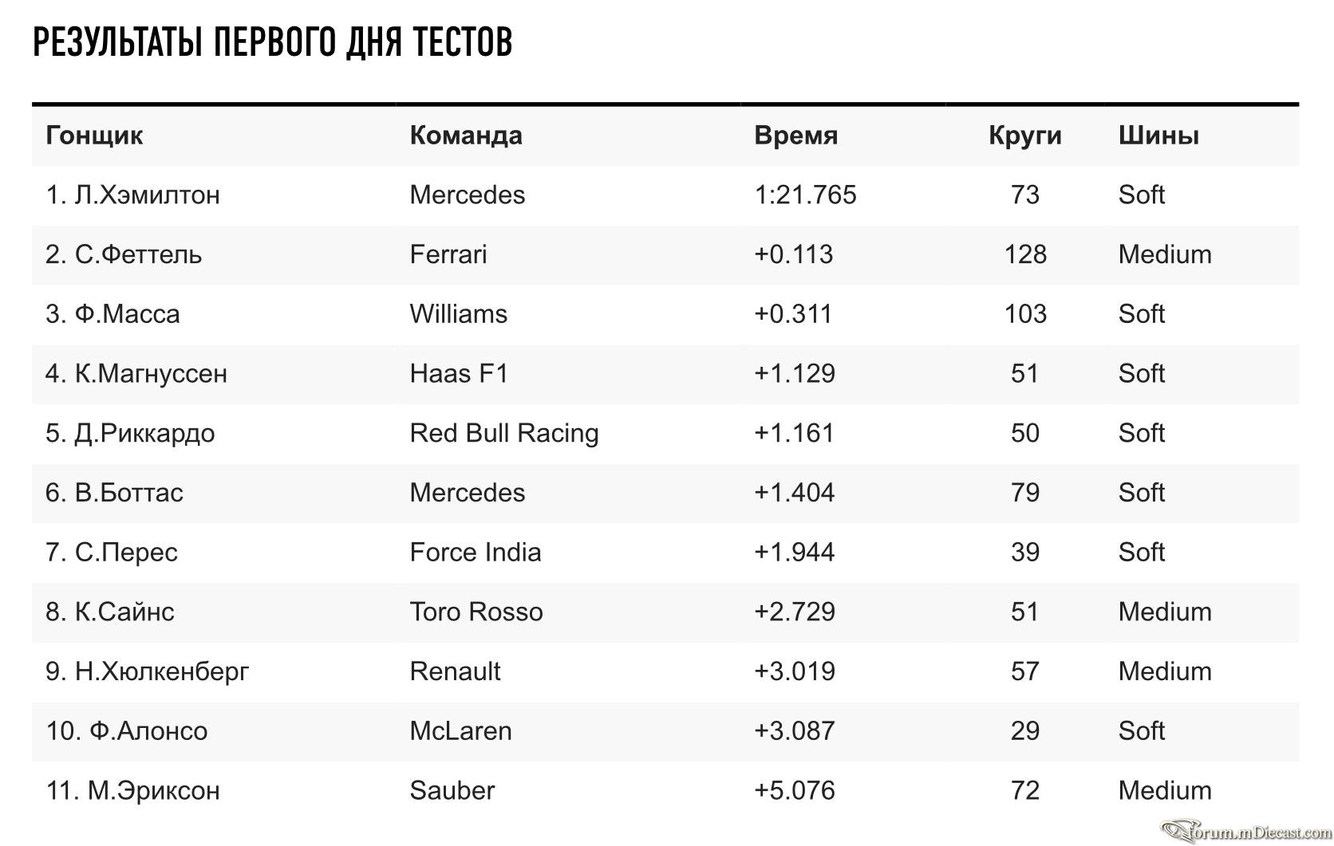Click the Williams team cell

[458, 313]
